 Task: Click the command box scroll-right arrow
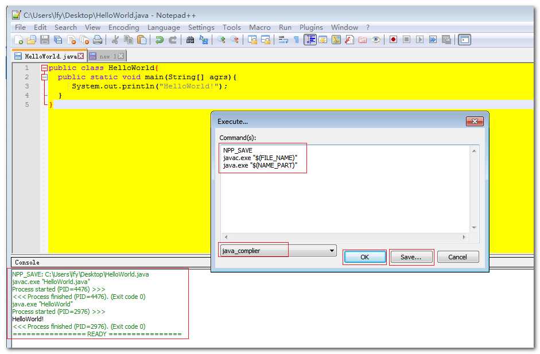click(x=464, y=237)
